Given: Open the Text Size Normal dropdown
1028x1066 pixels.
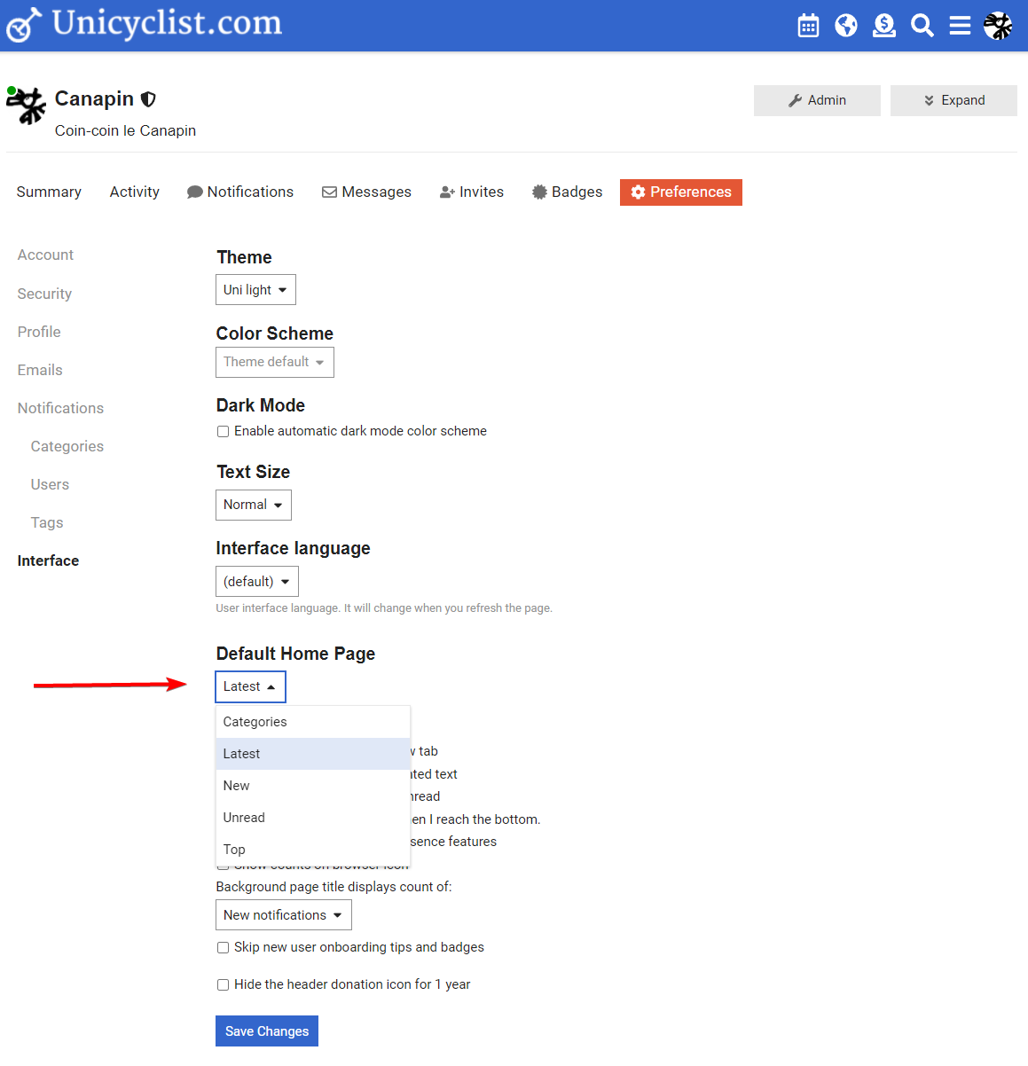Looking at the screenshot, I should click(254, 506).
